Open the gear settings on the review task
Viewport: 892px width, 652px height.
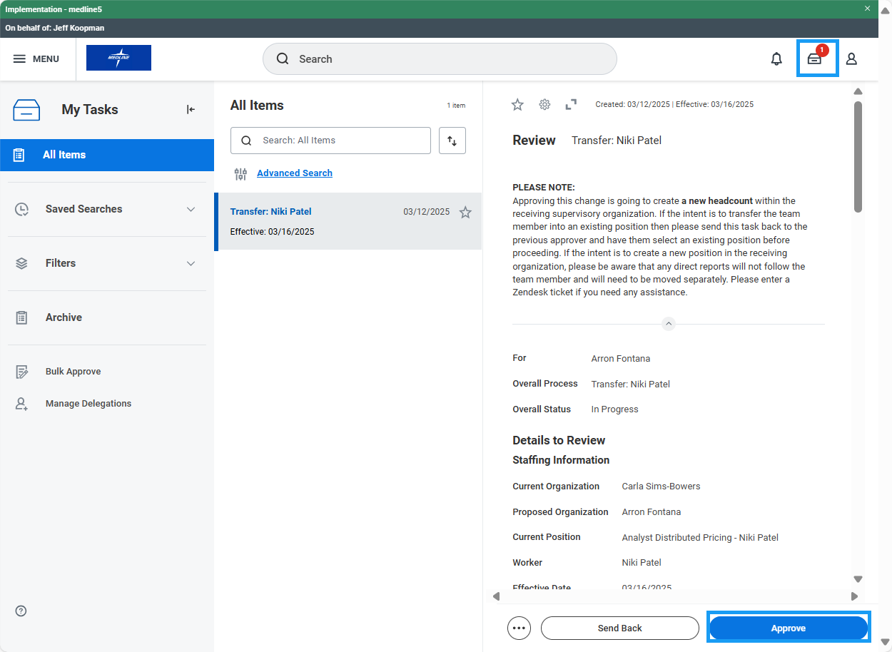(544, 104)
